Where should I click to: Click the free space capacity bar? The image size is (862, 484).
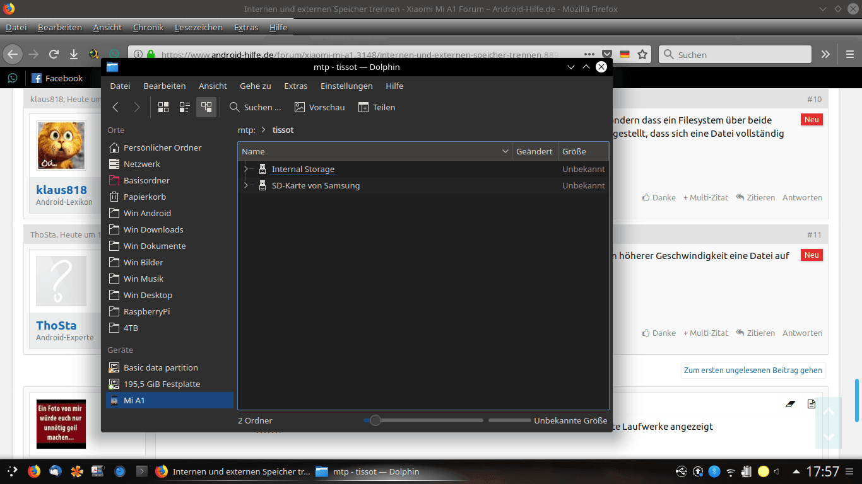pyautogui.click(x=509, y=420)
